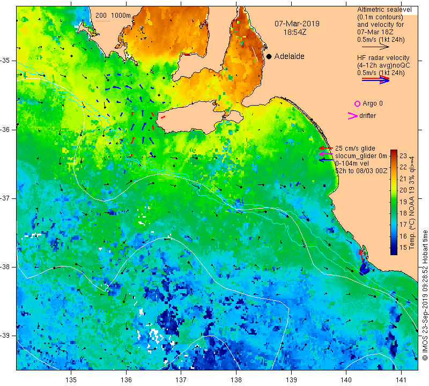Viewport: 429px width, 386px height.
Task: Click the longitude label 141
Action: (401, 380)
